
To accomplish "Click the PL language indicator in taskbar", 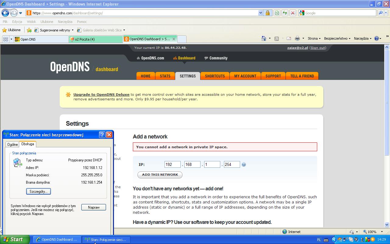I will (x=319, y=240).
